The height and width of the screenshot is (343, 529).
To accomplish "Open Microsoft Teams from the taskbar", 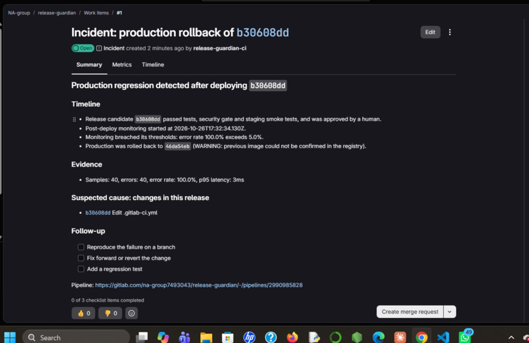I will click(184, 337).
